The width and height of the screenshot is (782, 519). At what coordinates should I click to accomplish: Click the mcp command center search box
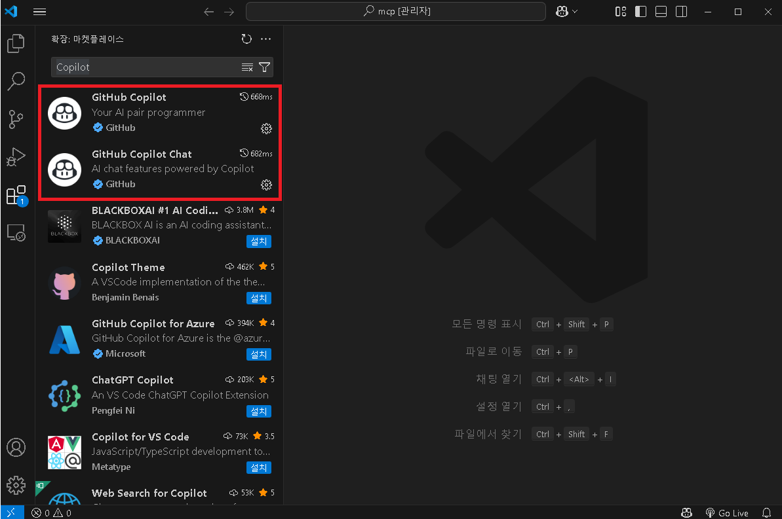[396, 12]
